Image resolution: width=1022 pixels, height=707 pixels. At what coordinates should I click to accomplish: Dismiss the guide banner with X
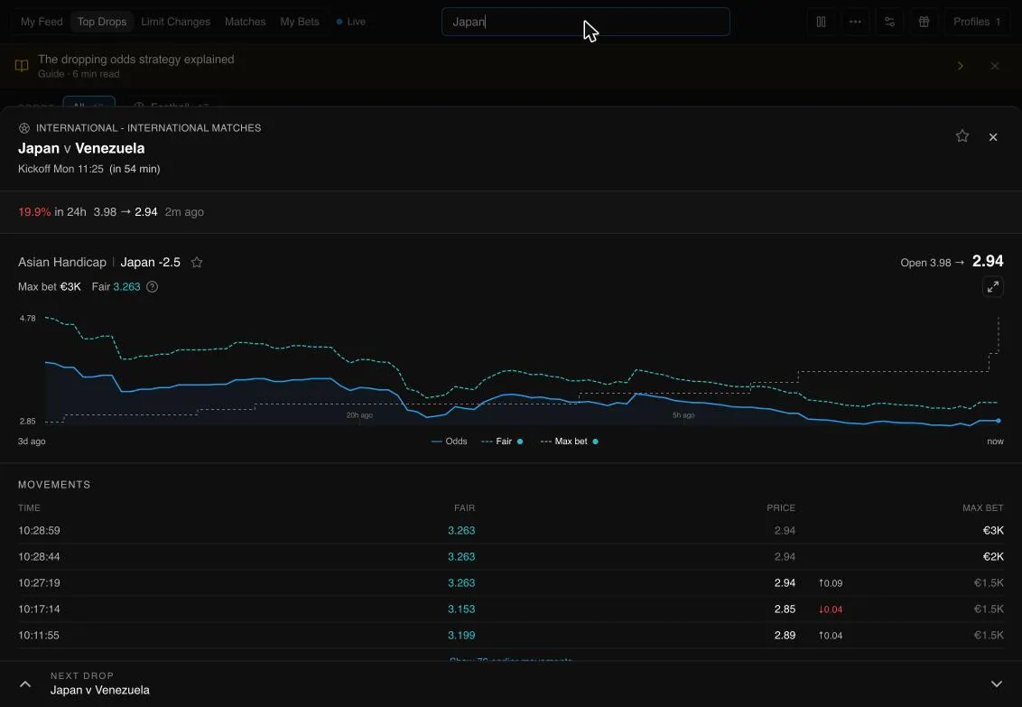[995, 66]
